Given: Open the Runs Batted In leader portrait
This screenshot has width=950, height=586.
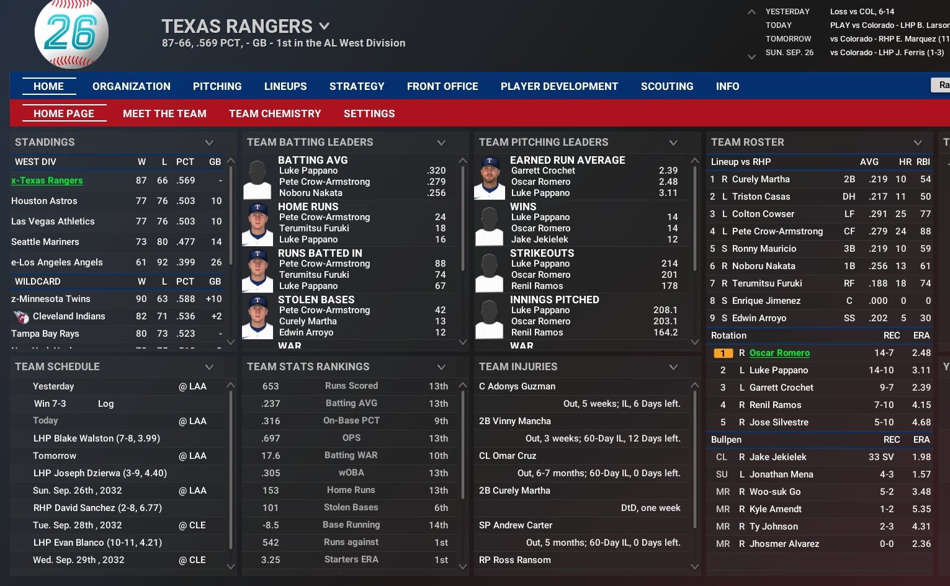Looking at the screenshot, I should (257, 270).
